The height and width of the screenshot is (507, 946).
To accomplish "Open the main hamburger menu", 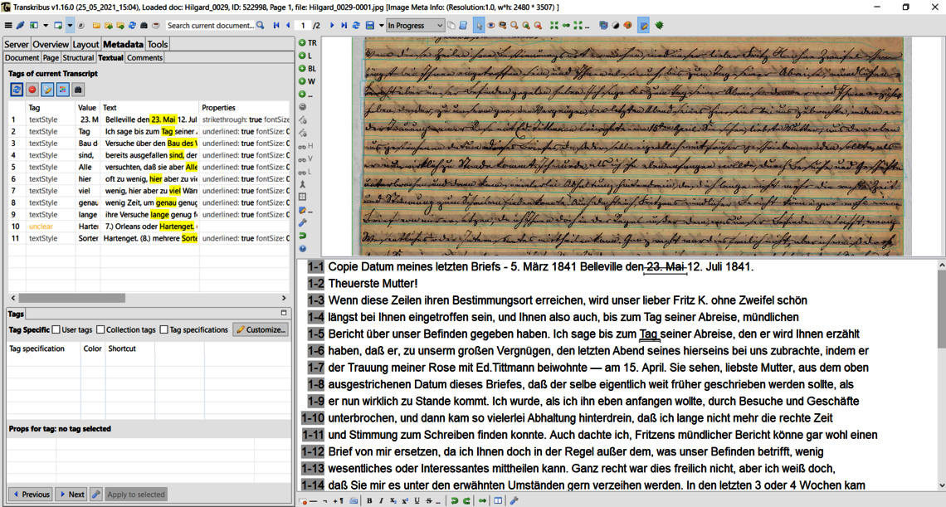I will 8,26.
